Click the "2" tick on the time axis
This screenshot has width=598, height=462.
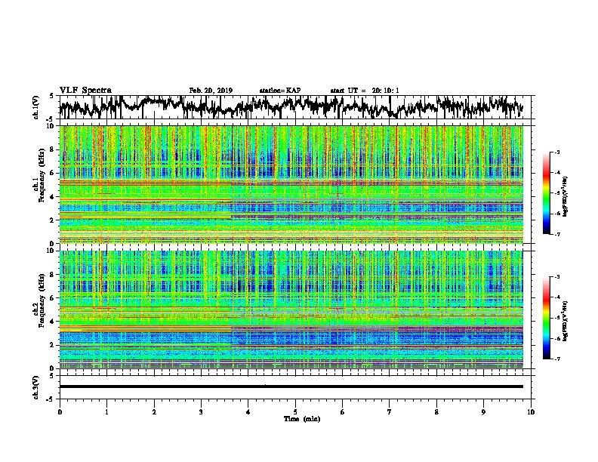coord(154,412)
